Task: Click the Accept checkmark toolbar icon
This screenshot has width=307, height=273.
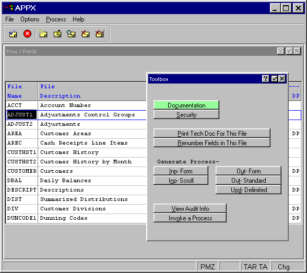Action: (x=13, y=34)
